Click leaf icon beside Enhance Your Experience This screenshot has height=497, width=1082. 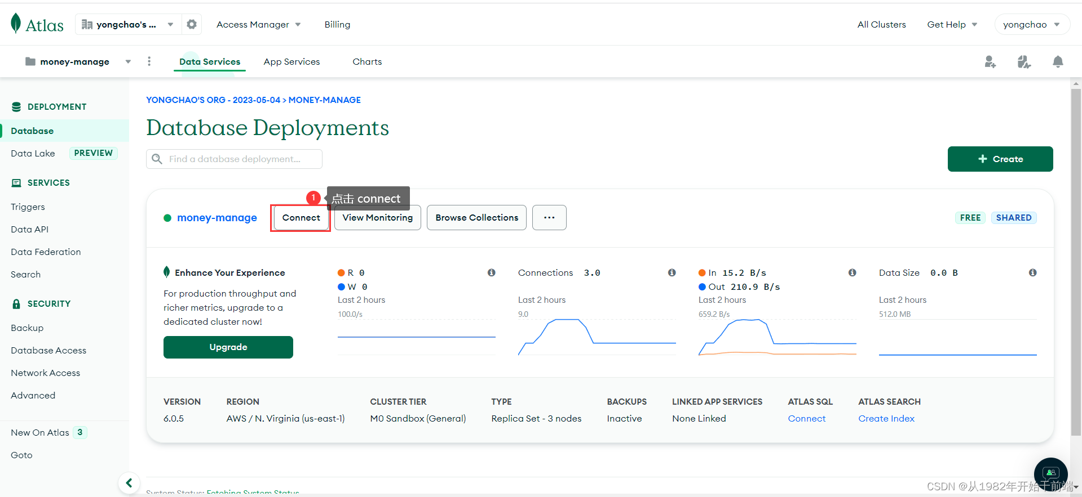pos(166,272)
